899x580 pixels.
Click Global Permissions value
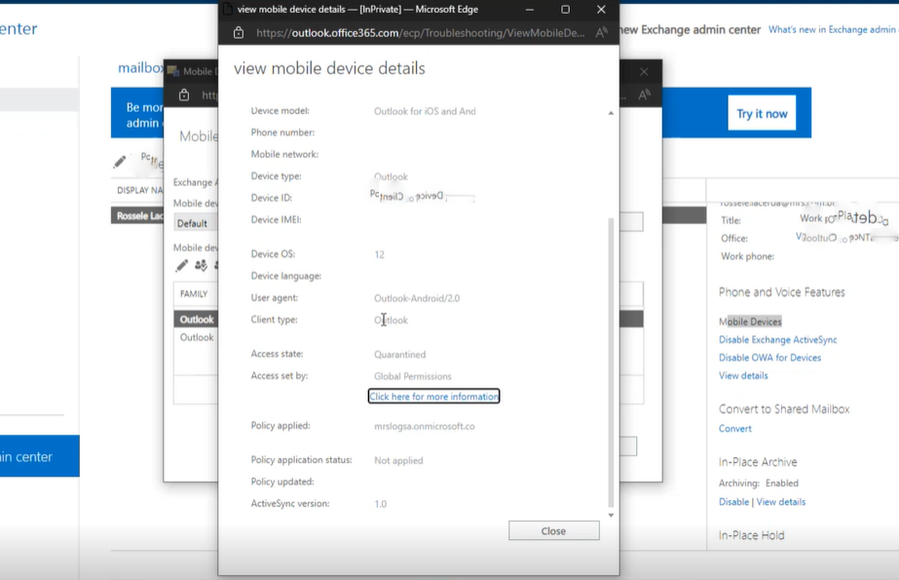(413, 376)
